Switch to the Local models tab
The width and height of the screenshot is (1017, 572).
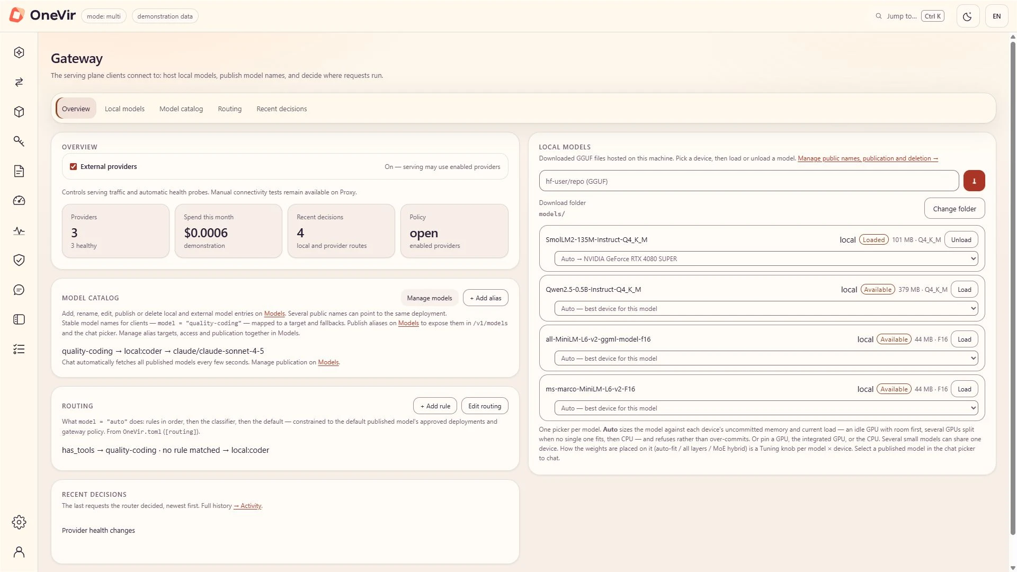click(124, 109)
